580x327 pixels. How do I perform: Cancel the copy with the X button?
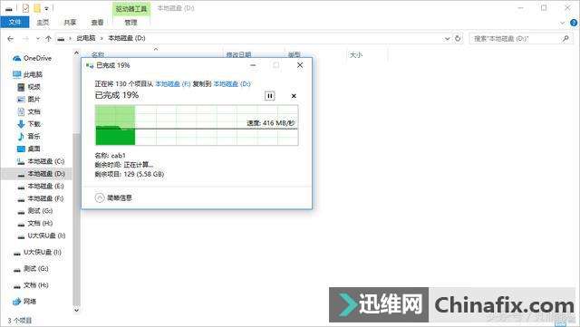coord(294,96)
